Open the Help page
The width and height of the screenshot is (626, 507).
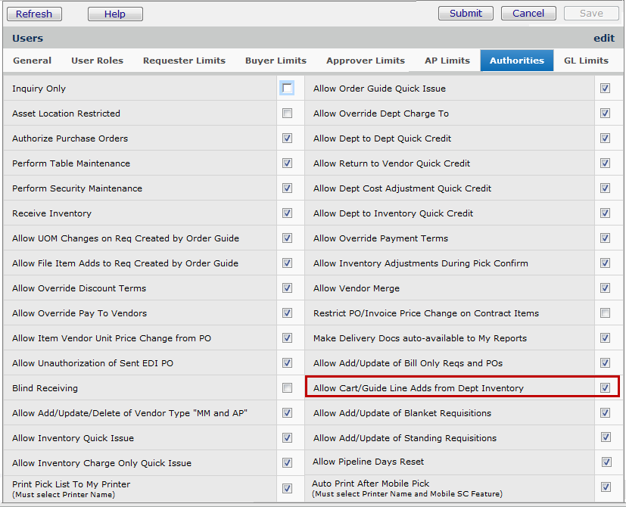(115, 14)
